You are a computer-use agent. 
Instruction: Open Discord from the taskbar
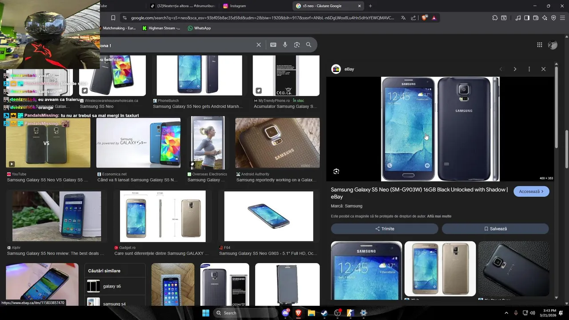click(286, 313)
